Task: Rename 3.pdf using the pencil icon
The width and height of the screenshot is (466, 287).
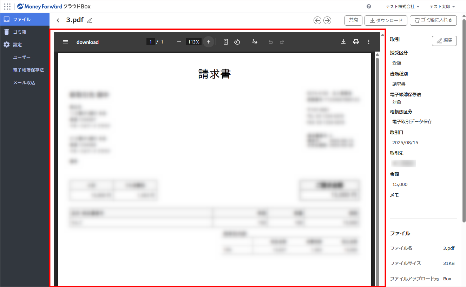Action: (90, 20)
